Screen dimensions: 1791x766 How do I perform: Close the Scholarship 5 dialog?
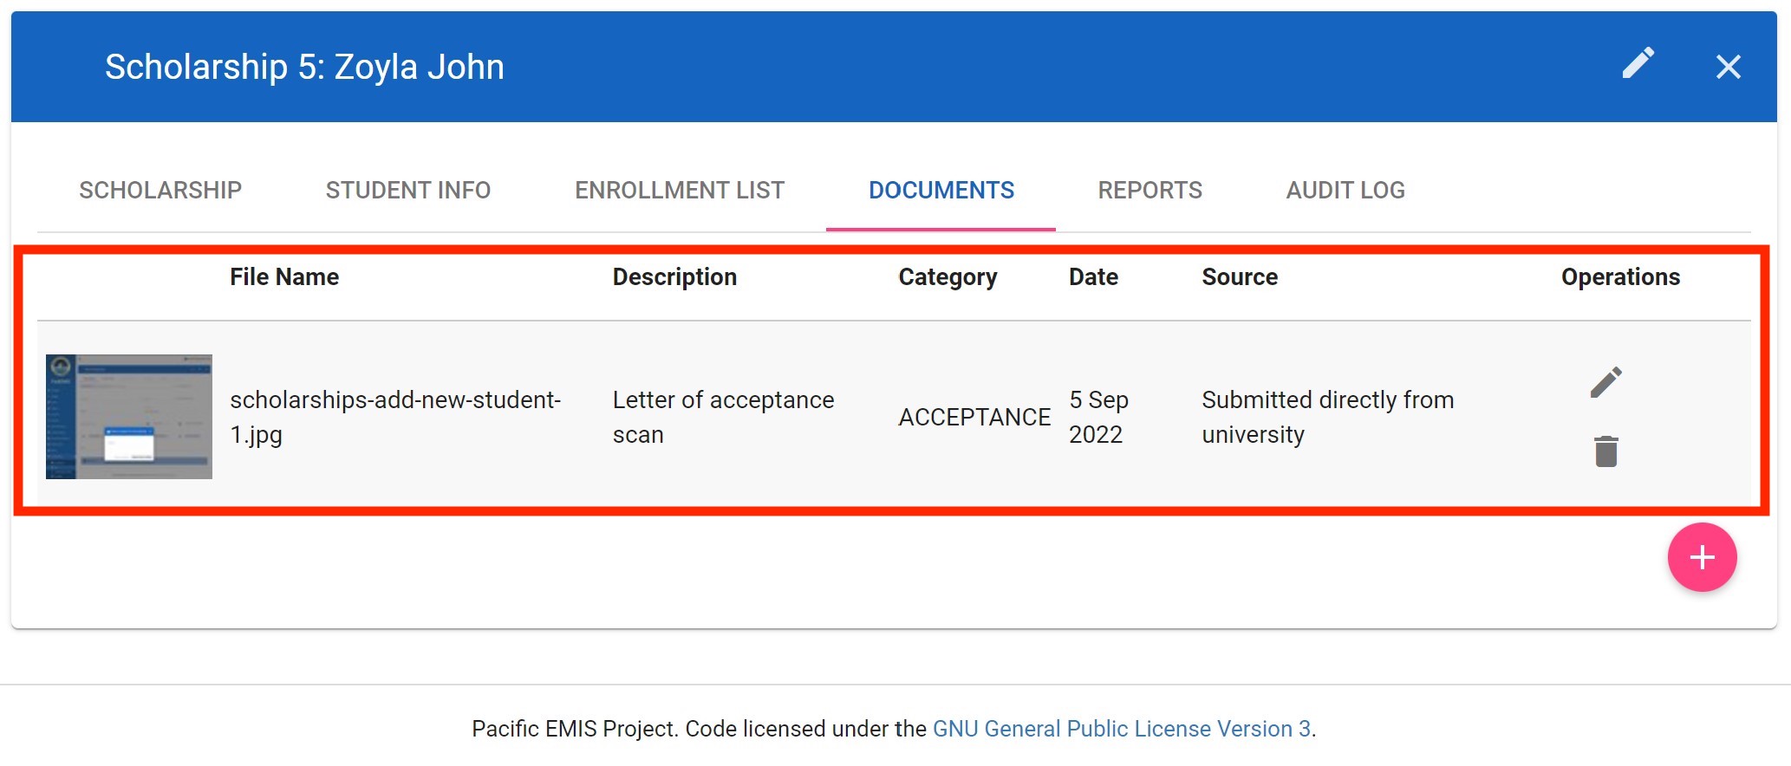(x=1728, y=67)
